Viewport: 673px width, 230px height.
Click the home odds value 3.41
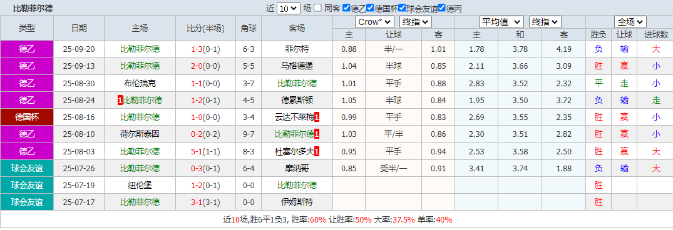point(477,168)
